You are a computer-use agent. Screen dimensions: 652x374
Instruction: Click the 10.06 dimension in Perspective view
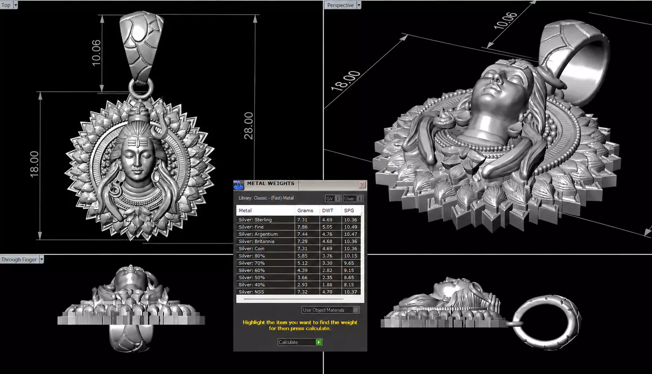coord(505,20)
